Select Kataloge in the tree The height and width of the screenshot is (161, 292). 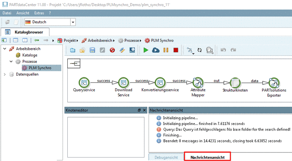pyautogui.click(x=30, y=55)
